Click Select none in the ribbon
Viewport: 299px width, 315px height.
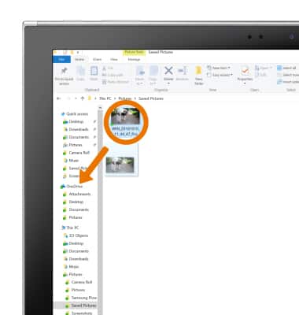coord(288,75)
